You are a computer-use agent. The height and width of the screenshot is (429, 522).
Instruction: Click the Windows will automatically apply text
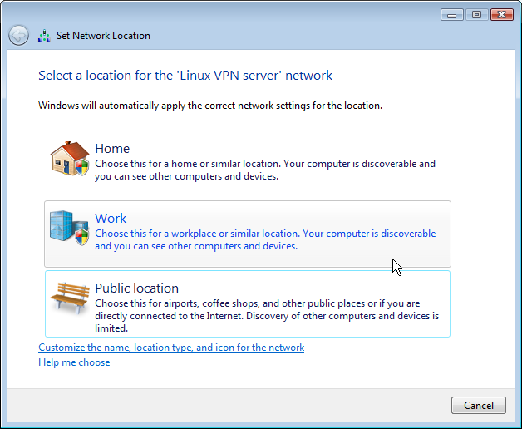pos(210,106)
